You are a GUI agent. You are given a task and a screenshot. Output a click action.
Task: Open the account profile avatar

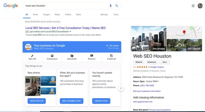[200, 6]
